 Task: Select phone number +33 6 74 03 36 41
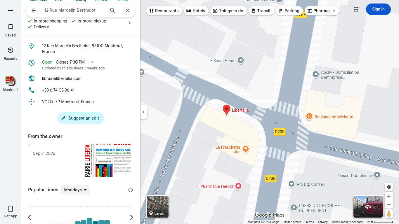(x=58, y=90)
